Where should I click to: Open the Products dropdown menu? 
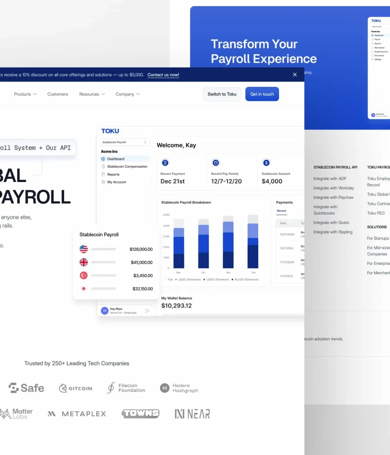25,94
